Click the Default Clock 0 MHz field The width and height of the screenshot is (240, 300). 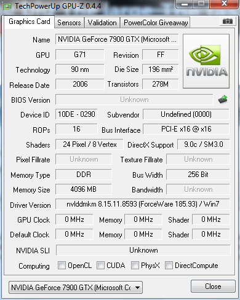click(74, 234)
